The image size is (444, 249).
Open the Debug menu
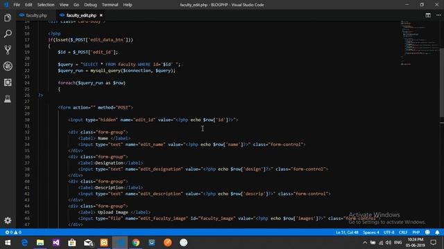click(x=90, y=5)
